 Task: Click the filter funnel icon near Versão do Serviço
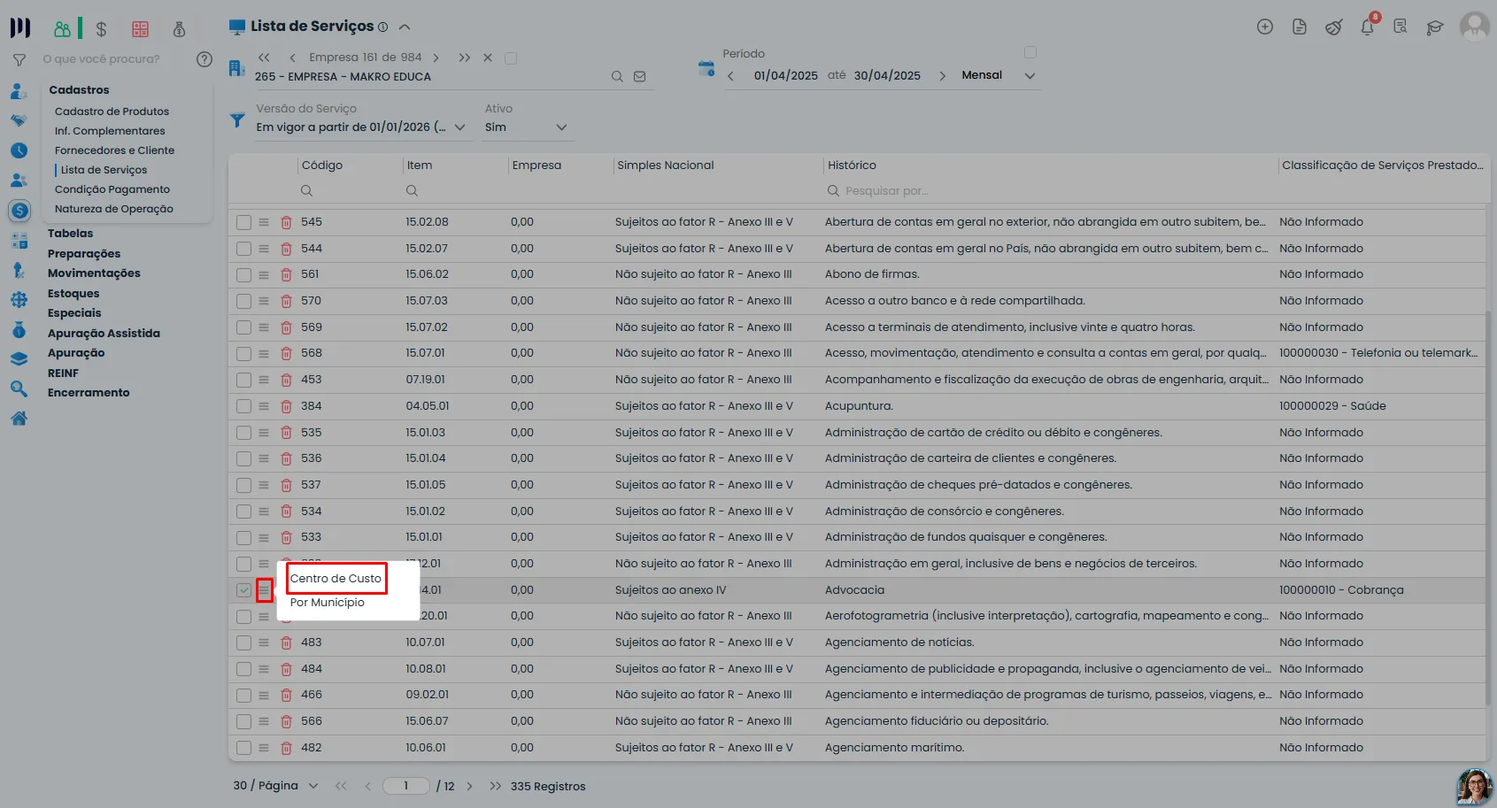tap(237, 119)
